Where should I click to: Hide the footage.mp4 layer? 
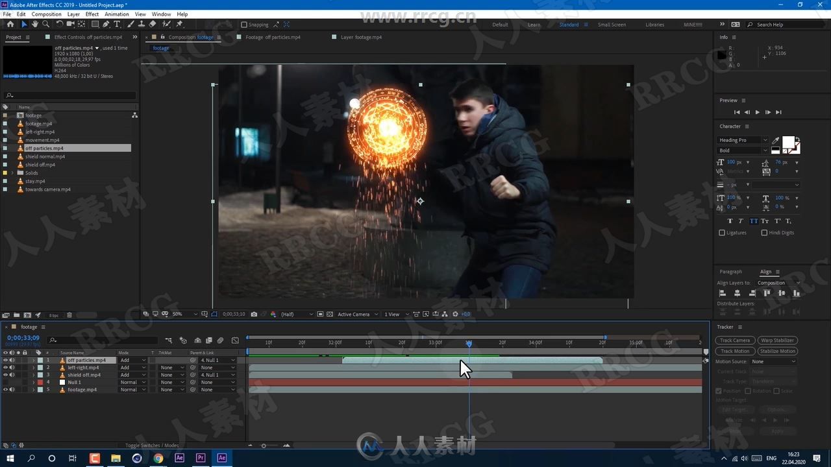pos(5,390)
